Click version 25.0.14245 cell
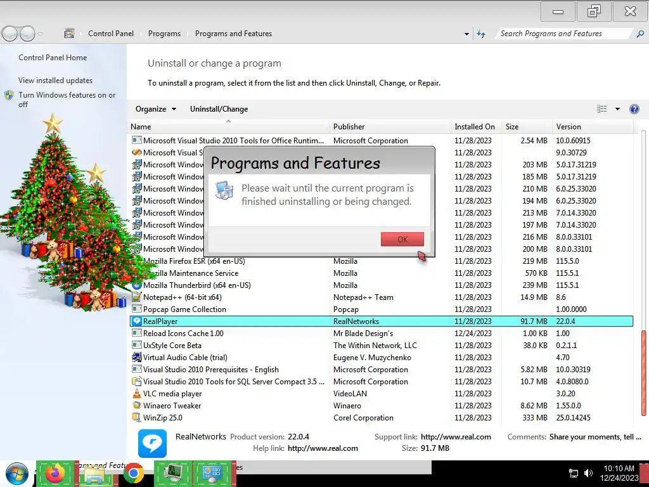The height and width of the screenshot is (487, 649). coord(573,418)
